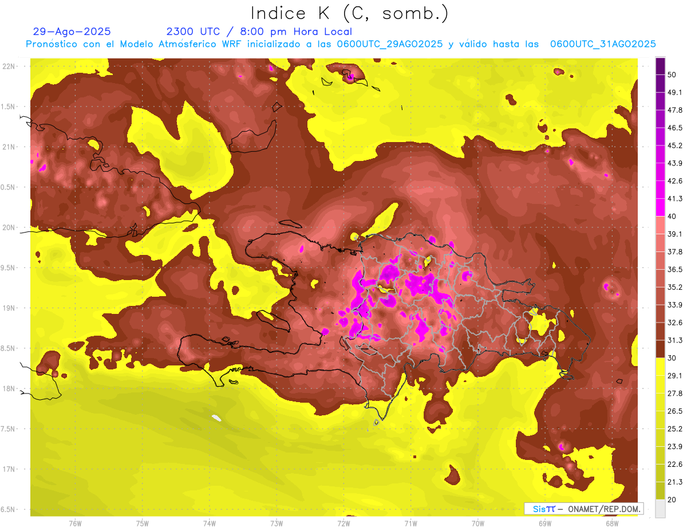Select the colorbar value "31.3"
Screen dimensions: 687x531
(x=674, y=340)
